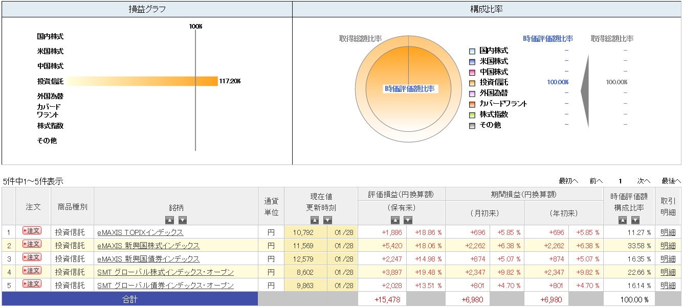Open eMAXIS TOPIXインデックス fund link

(140, 232)
